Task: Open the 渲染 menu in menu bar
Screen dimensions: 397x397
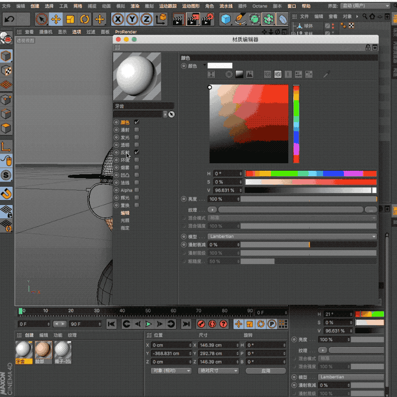Action: point(135,6)
